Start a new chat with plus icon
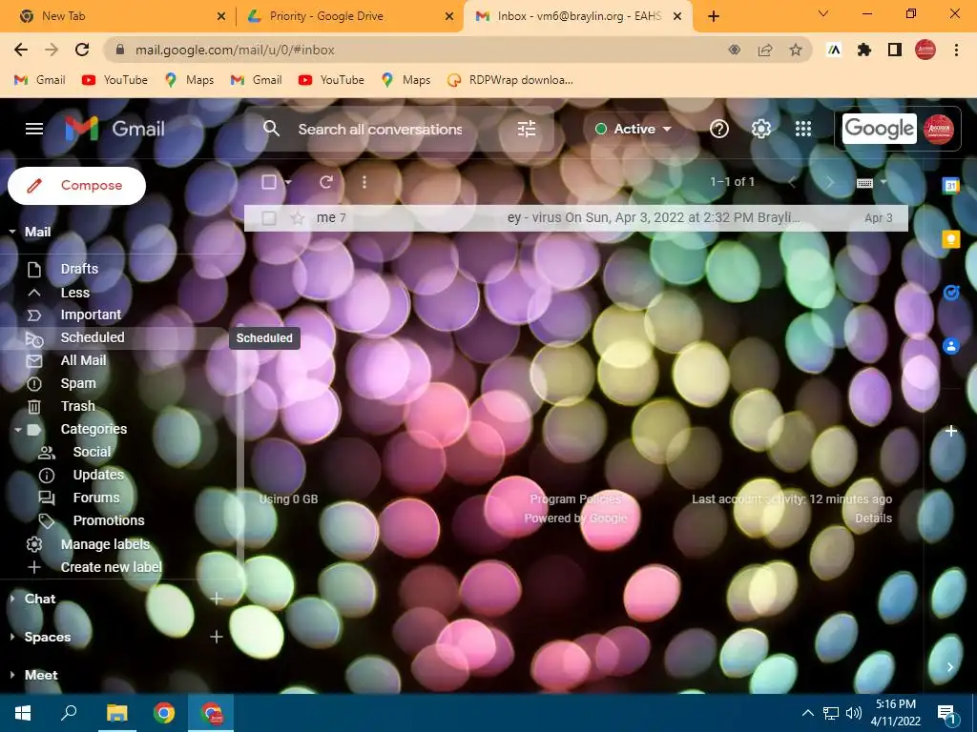Viewport: 977px width, 732px height. [x=217, y=599]
